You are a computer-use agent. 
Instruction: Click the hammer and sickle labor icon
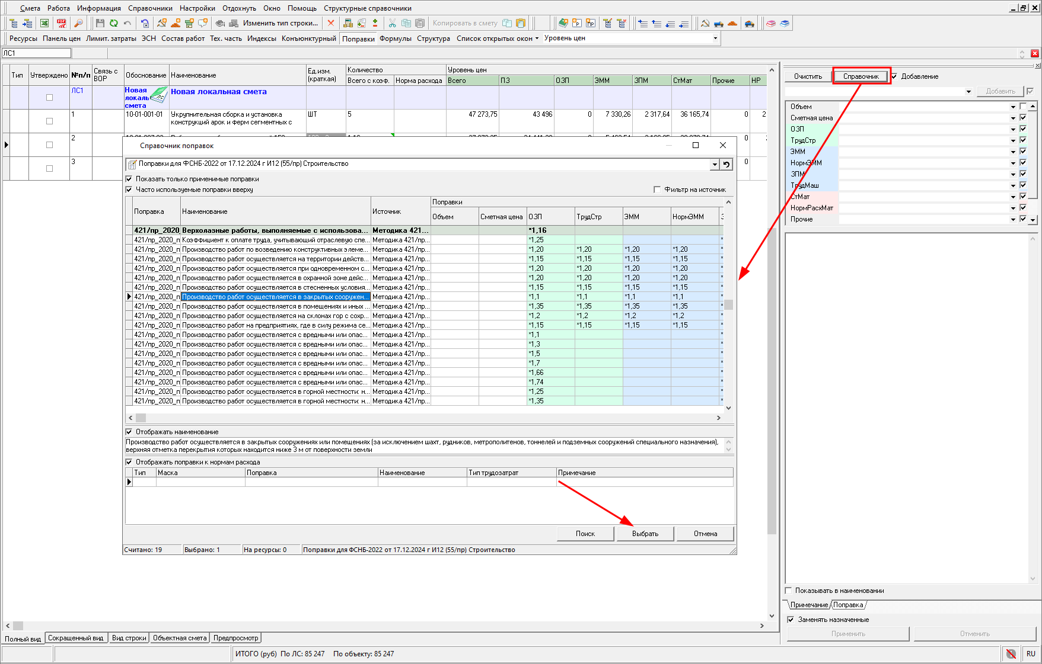tap(705, 23)
